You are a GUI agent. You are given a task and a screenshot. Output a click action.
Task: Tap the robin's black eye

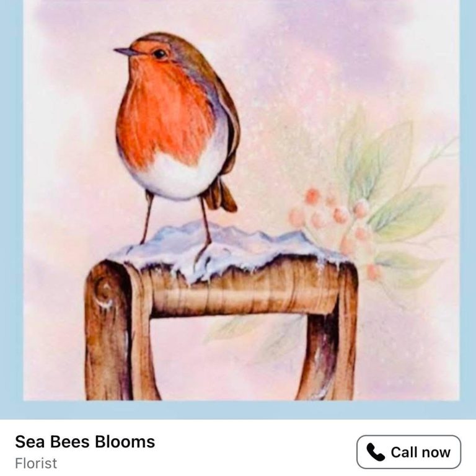click(159, 54)
